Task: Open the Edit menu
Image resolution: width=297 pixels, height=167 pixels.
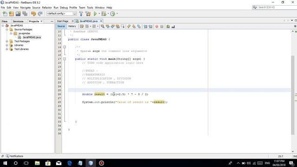Action: pyautogui.click(x=9, y=7)
